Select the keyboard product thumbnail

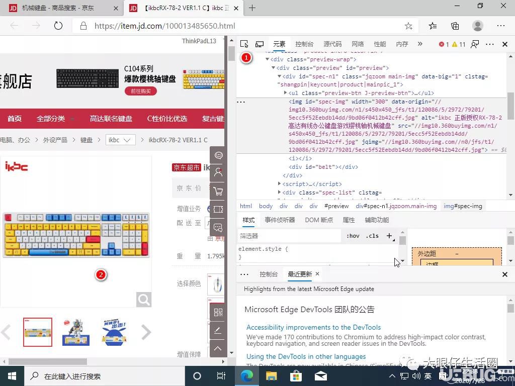37,332
